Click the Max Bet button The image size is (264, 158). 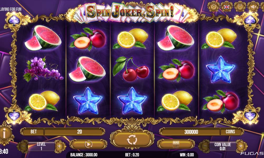pyautogui.click(x=176, y=144)
